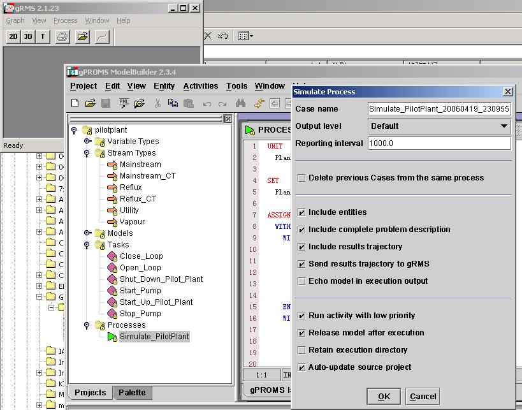
Task: Click the Redo arrow in ModelBuilder toolbar
Action: (222, 104)
